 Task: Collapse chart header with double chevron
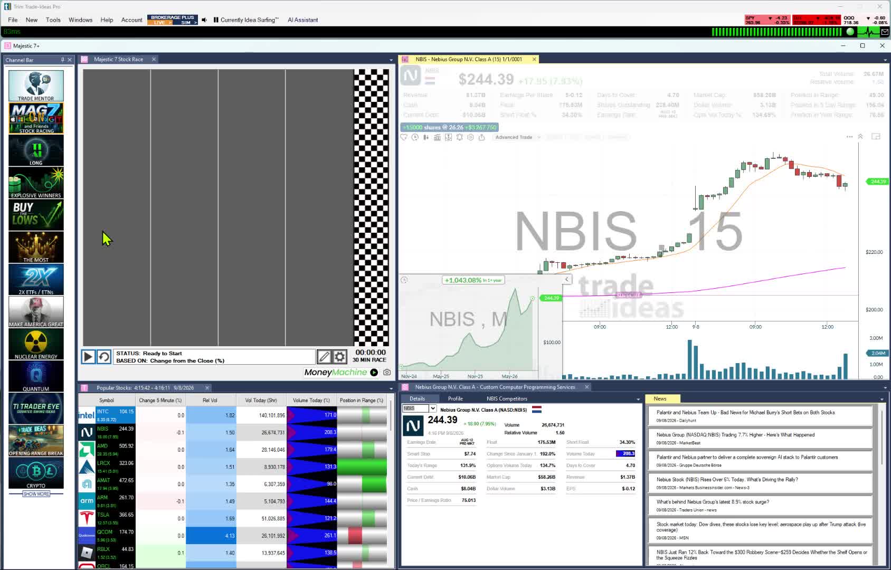(x=860, y=137)
